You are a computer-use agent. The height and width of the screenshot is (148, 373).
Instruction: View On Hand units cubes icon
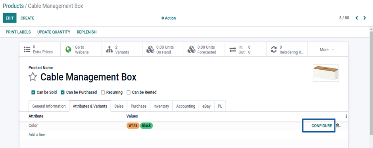[x=150, y=49]
